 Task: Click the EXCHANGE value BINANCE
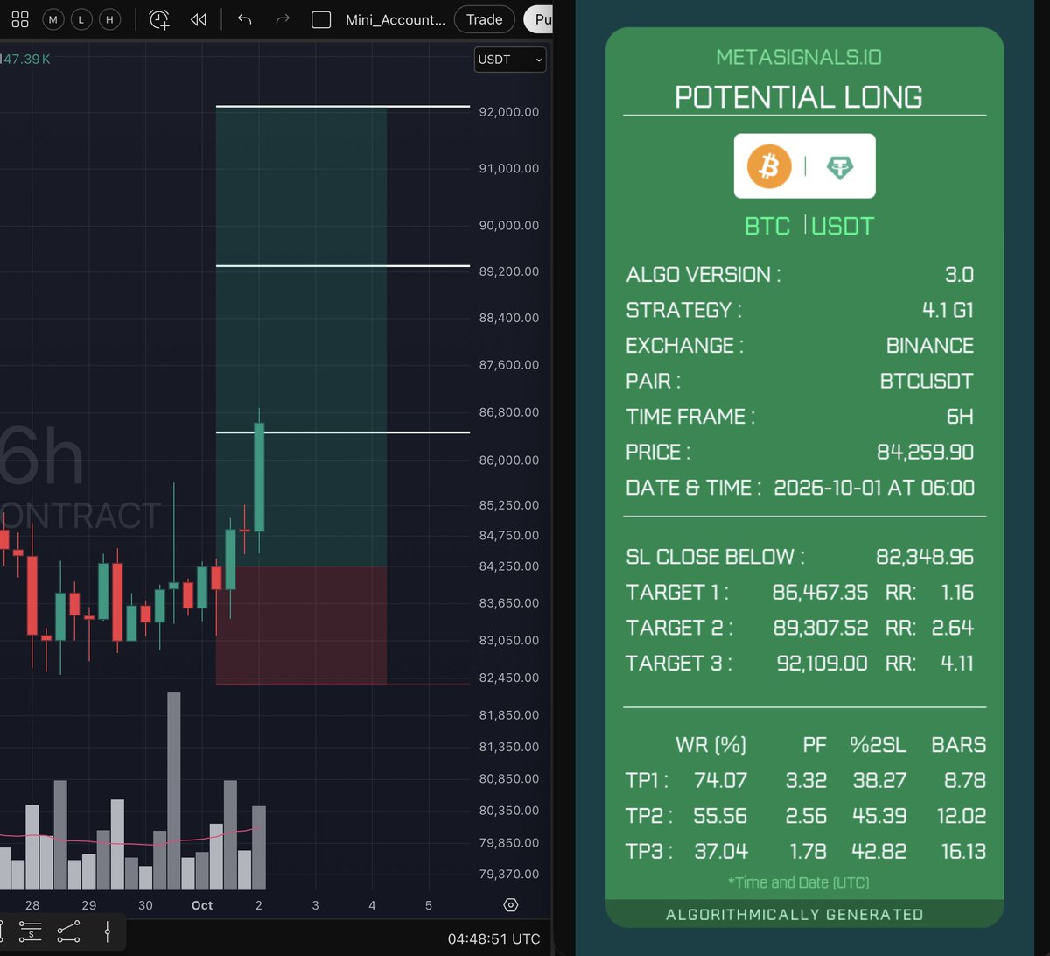pyautogui.click(x=930, y=346)
